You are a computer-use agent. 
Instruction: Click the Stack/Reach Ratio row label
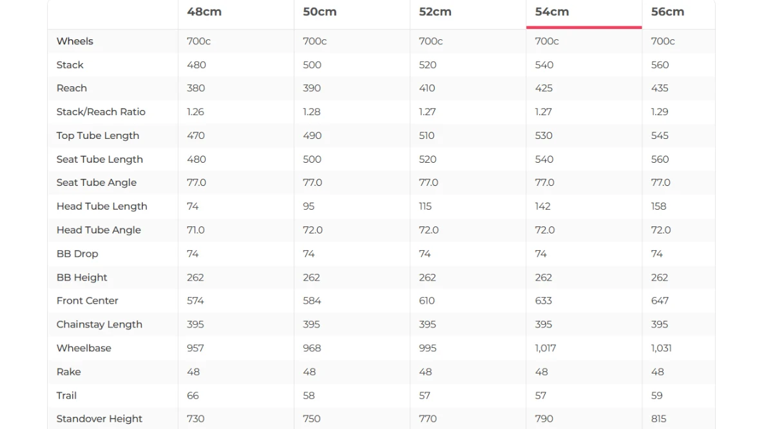101,112
